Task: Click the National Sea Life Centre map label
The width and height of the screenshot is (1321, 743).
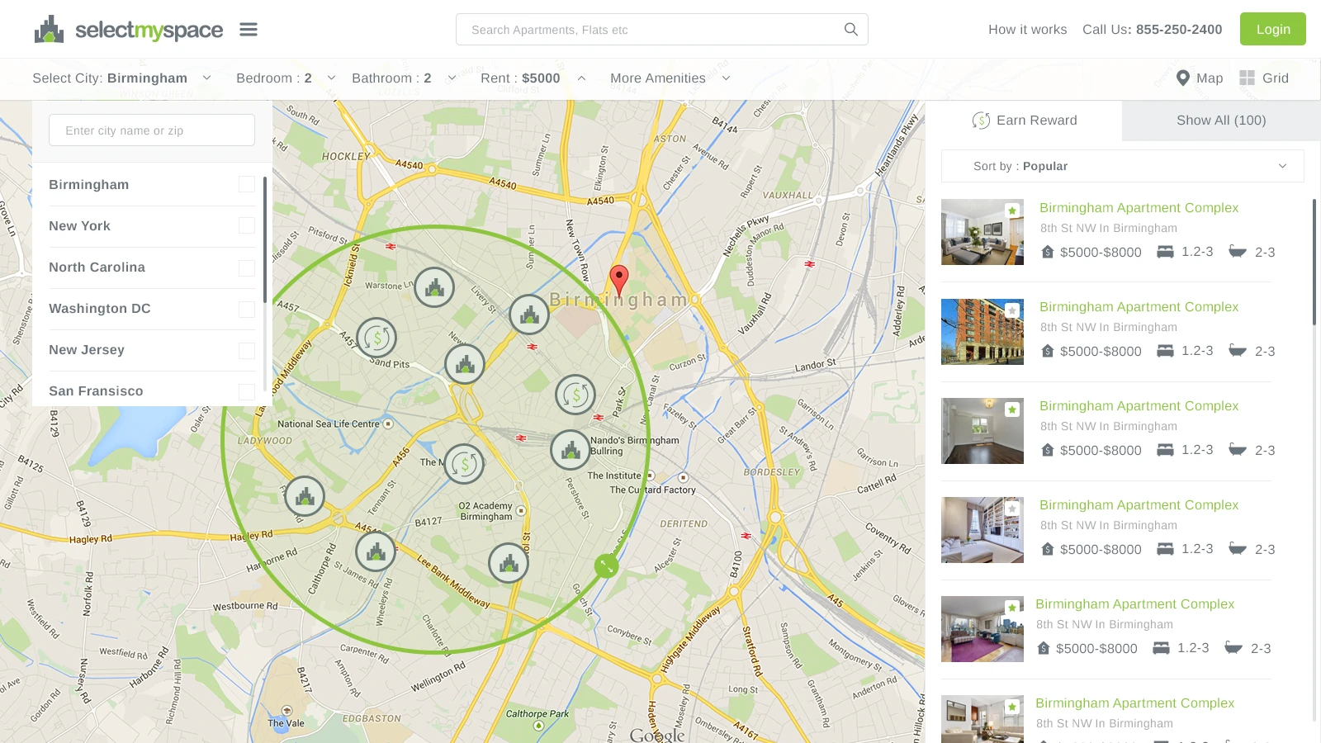Action: click(x=329, y=424)
